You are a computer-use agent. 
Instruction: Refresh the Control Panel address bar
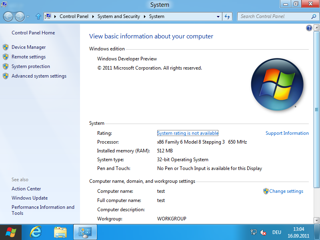(227, 17)
